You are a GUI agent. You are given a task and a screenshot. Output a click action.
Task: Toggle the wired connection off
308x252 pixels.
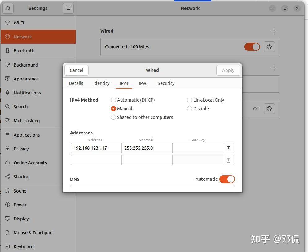click(252, 46)
